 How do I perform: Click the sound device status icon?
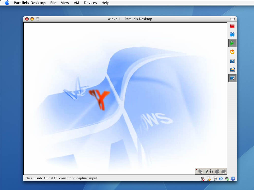coord(227,179)
